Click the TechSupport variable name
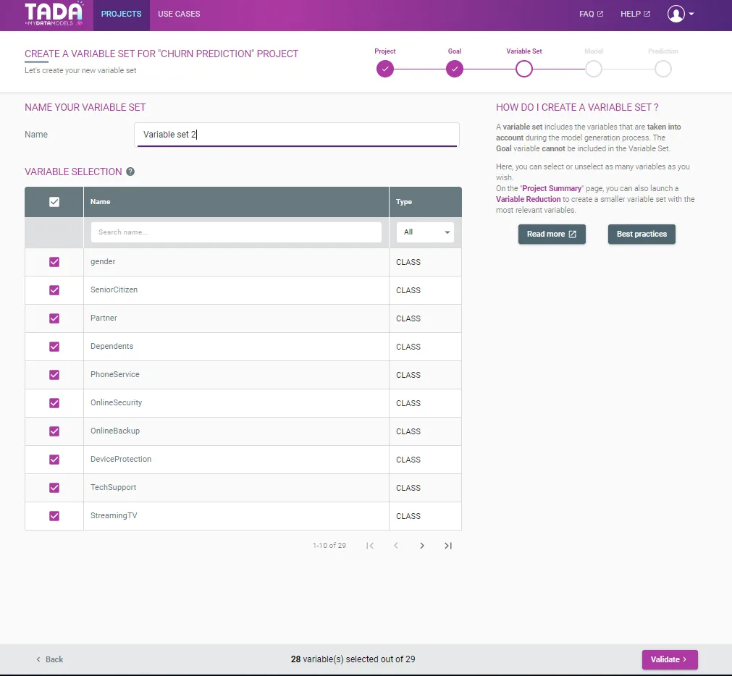 [114, 488]
